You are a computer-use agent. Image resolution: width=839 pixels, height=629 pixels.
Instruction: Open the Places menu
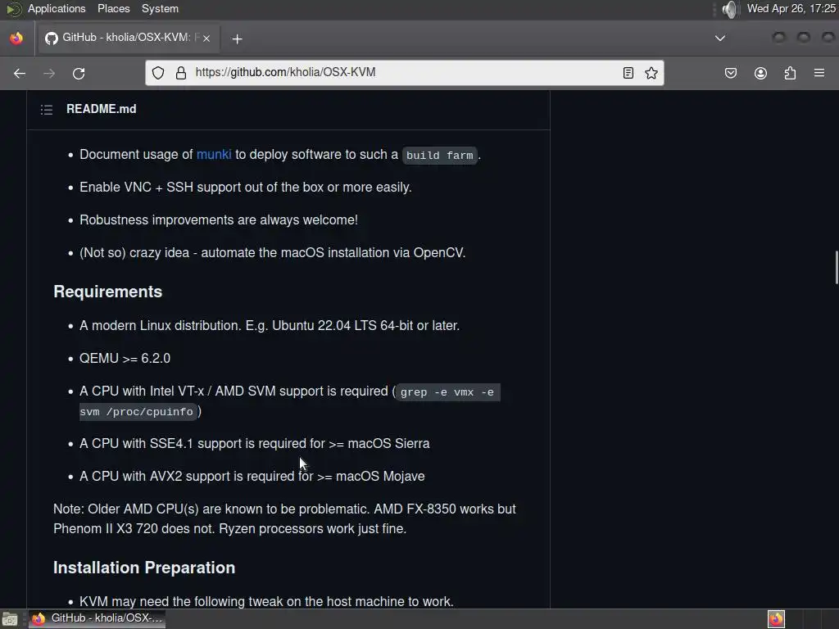113,8
